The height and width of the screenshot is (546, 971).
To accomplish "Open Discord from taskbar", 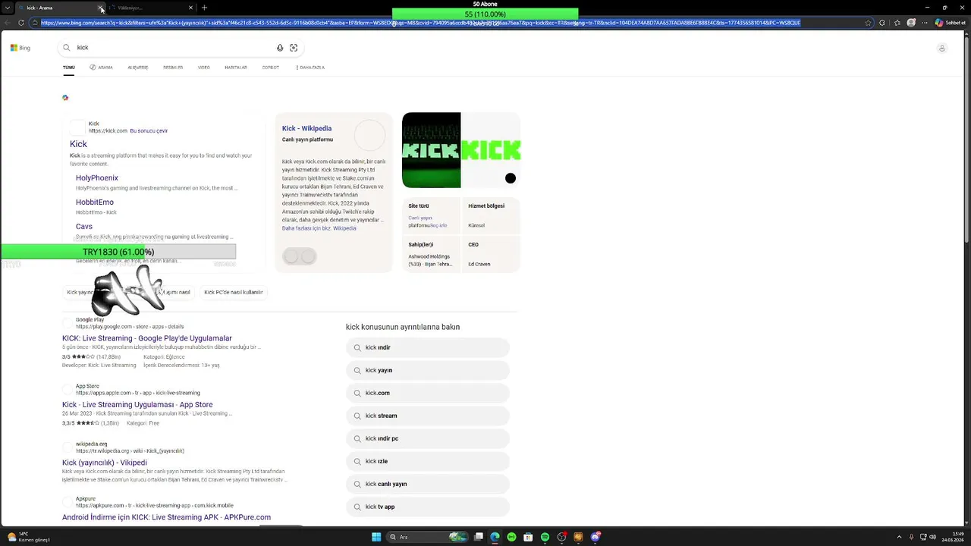I will pos(595,537).
